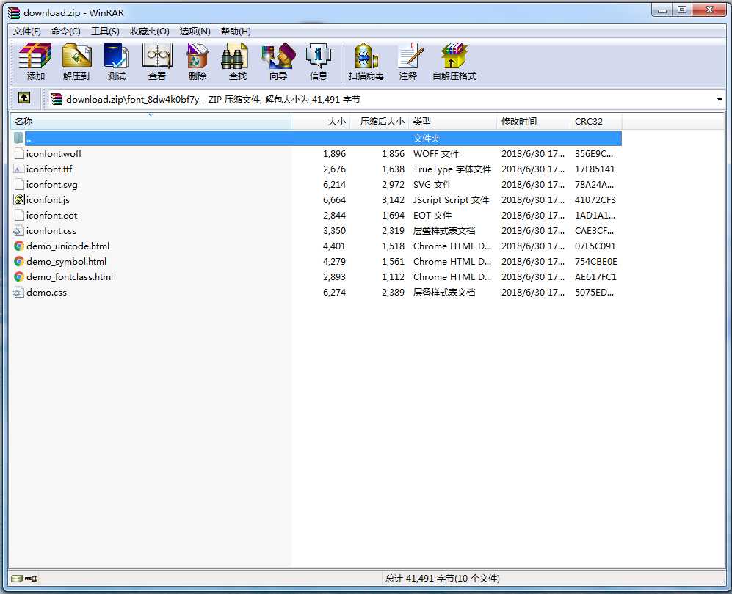Click status bar total 41,491 bytes text

point(442,579)
